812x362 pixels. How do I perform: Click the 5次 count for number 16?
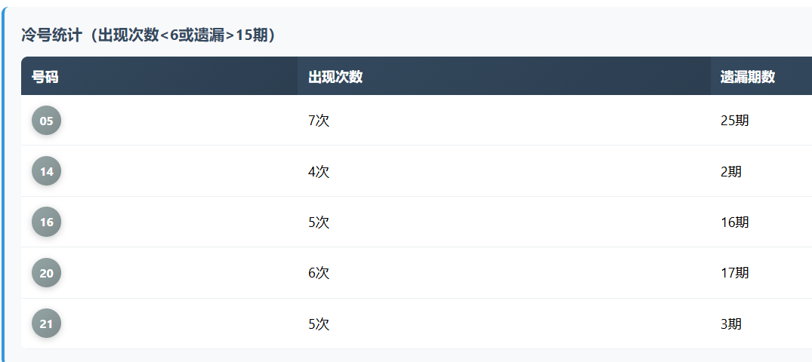(x=319, y=222)
